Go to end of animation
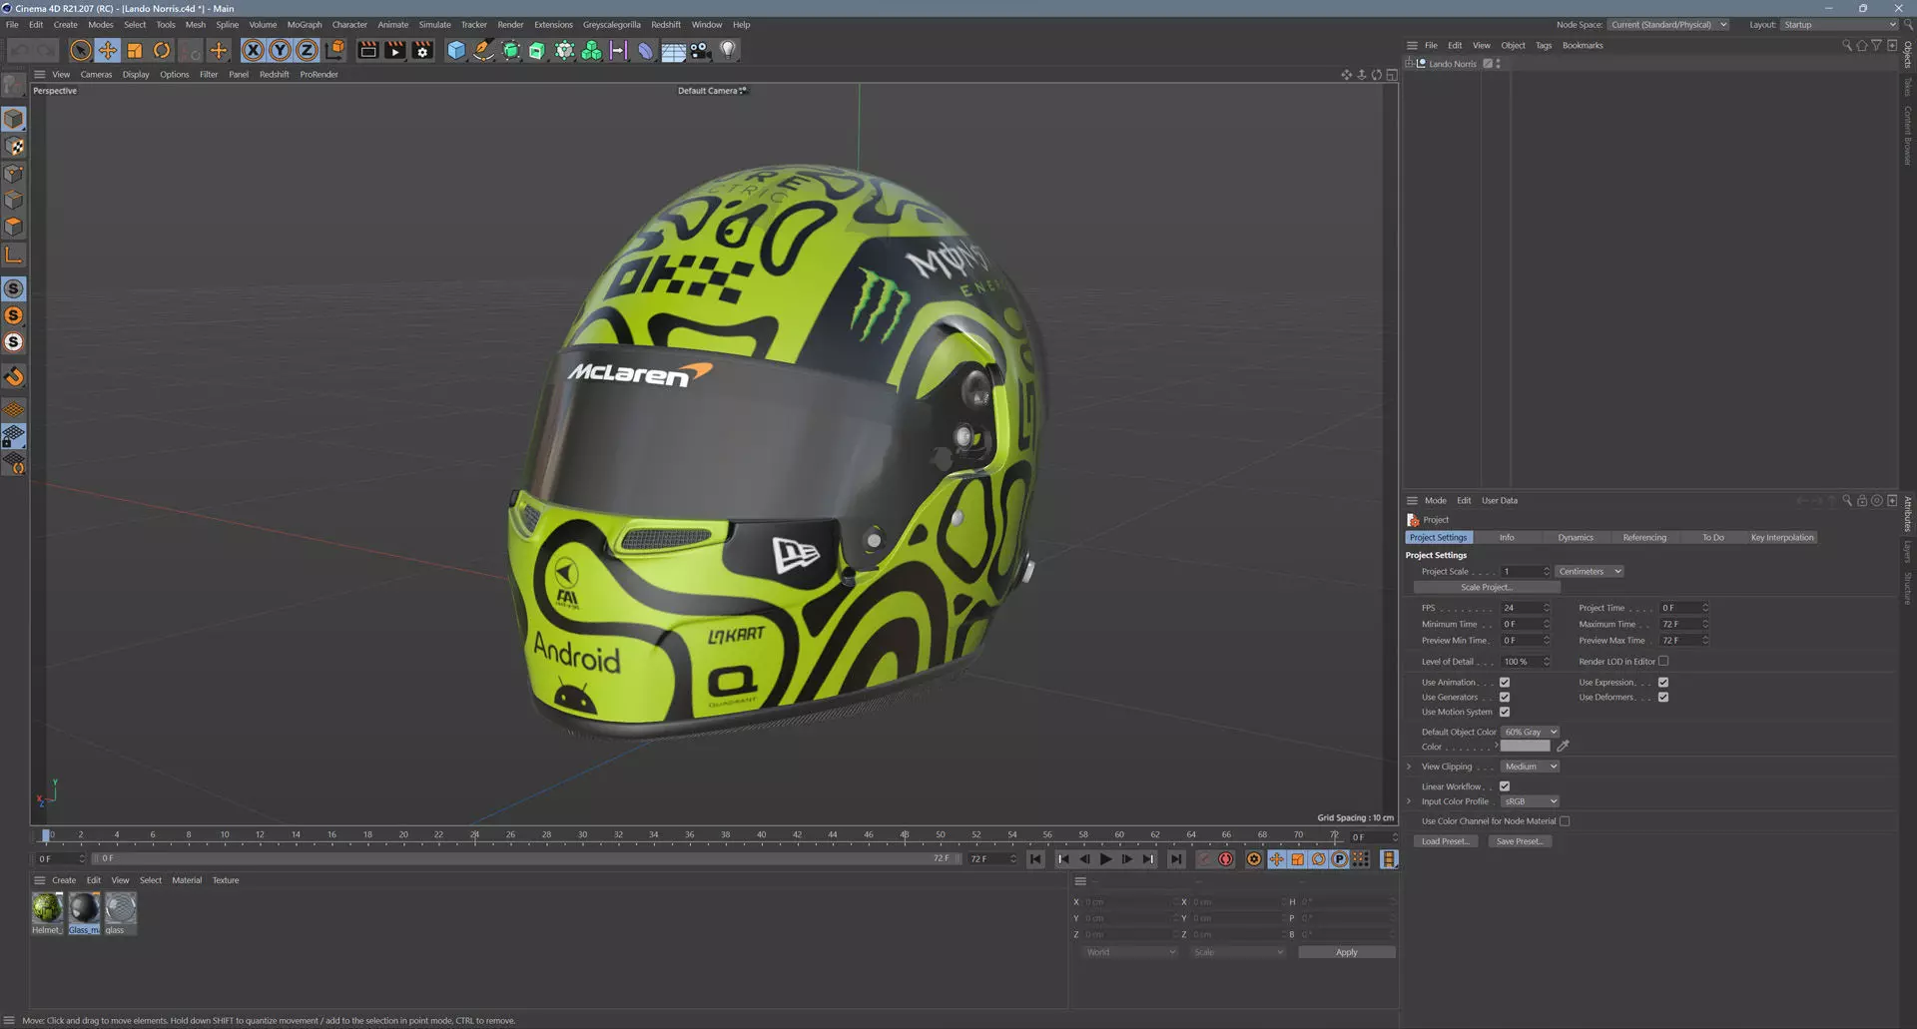Image resolution: width=1917 pixels, height=1029 pixels. click(1176, 859)
